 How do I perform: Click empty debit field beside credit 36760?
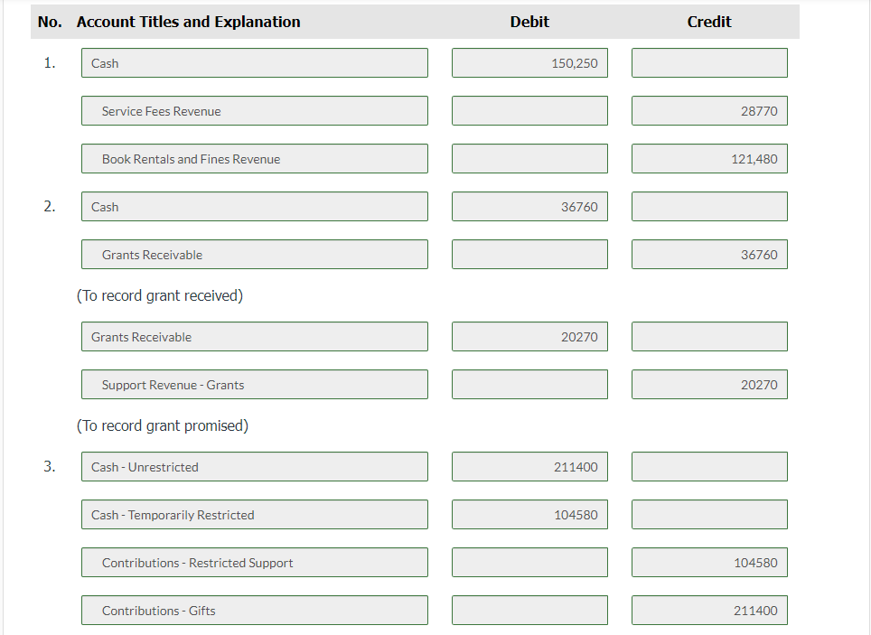pyautogui.click(x=529, y=254)
